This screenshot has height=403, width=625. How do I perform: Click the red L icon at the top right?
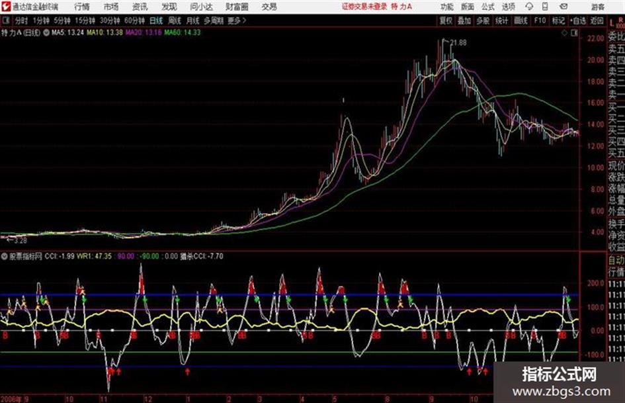[x=612, y=24]
